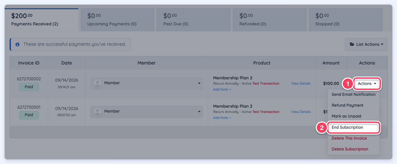
Task: Open the List Actions dropdown
Action: click(x=366, y=44)
